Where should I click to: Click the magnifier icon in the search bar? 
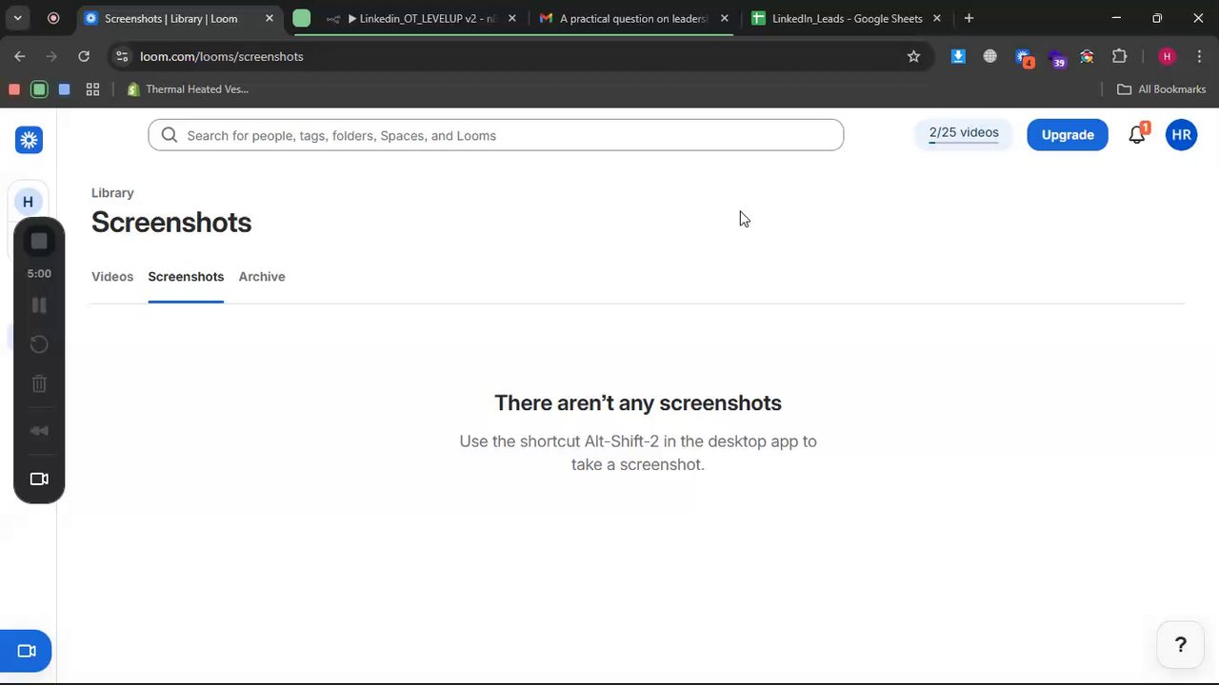coord(170,135)
